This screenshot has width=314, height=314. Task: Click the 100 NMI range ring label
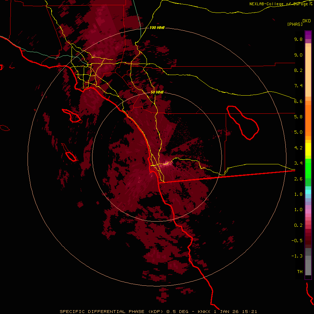[157, 28]
